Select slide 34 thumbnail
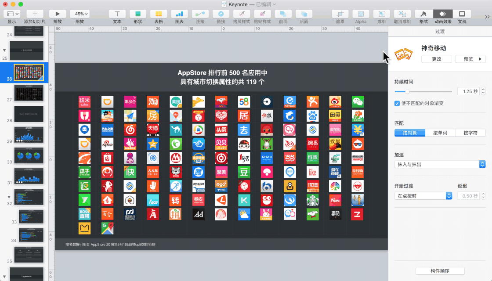Screen dimensions: 492x281 point(31,235)
